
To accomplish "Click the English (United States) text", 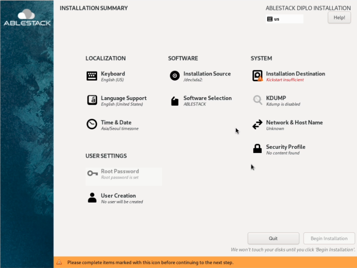I will [x=122, y=104].
